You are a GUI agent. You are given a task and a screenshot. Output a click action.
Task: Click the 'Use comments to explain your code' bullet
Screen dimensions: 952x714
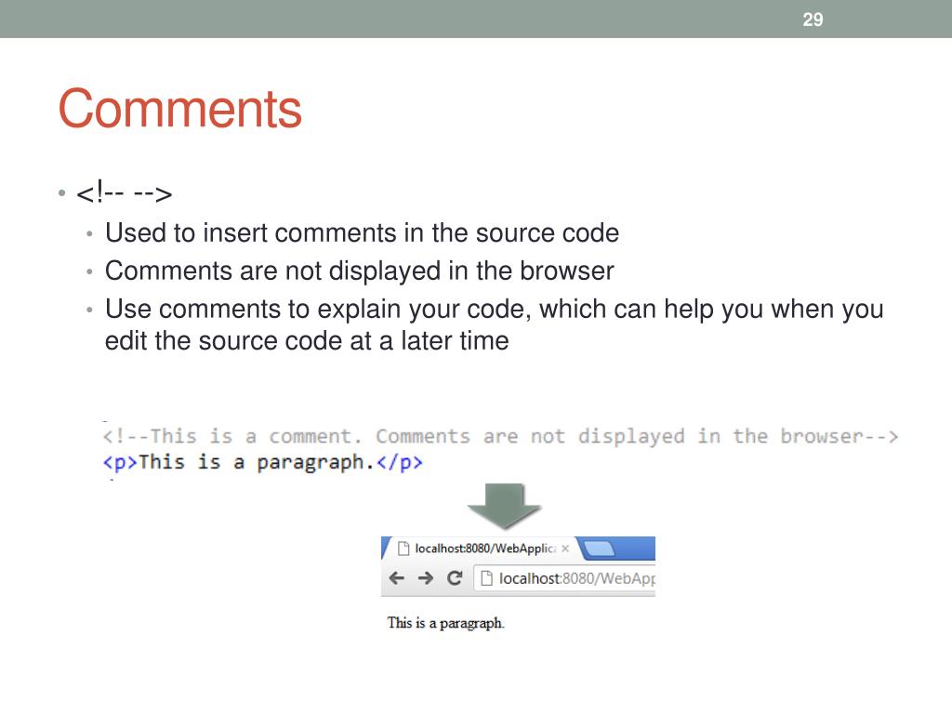tap(495, 324)
